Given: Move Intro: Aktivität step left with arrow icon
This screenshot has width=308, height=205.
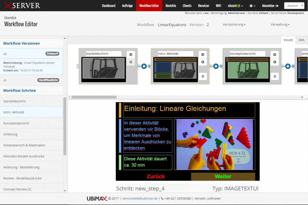Looking at the screenshot, I should [203, 62].
